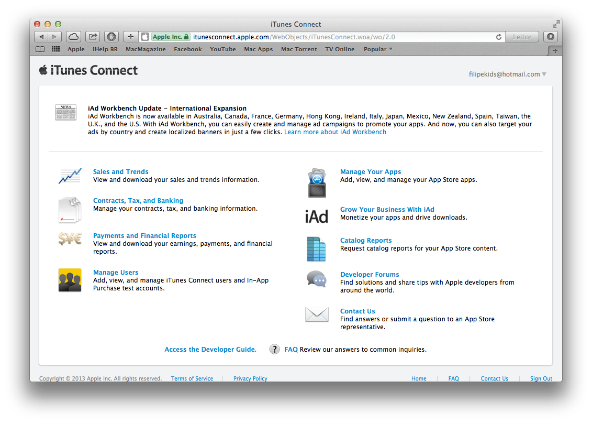
Task: Open Grow Your Business With iAd link
Action: tap(387, 210)
